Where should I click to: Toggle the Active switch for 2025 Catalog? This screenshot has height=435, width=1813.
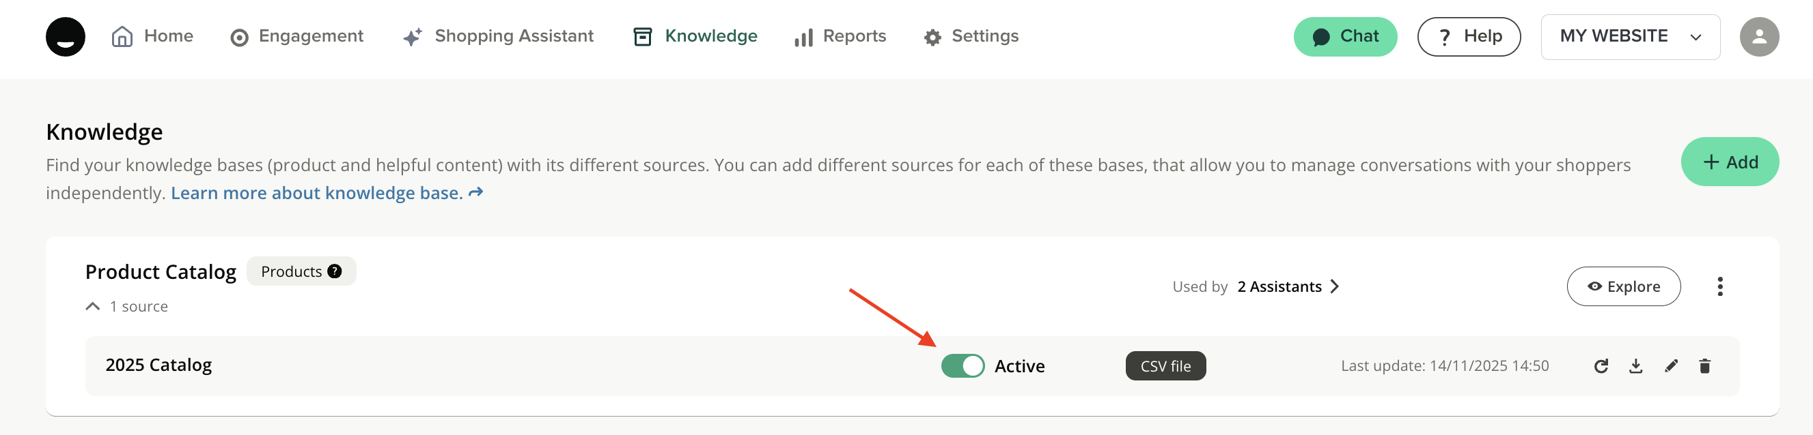pyautogui.click(x=962, y=366)
